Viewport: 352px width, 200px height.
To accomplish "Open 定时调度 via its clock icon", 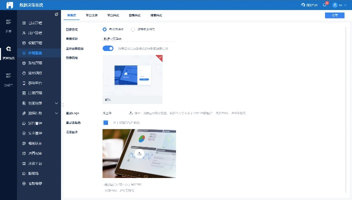I will coord(24,72).
